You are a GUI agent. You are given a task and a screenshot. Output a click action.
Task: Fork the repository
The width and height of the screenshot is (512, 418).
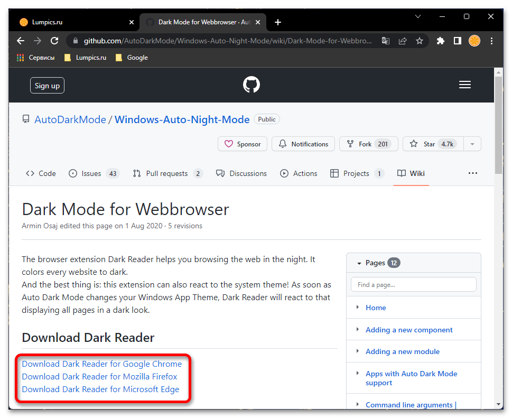pyautogui.click(x=369, y=144)
